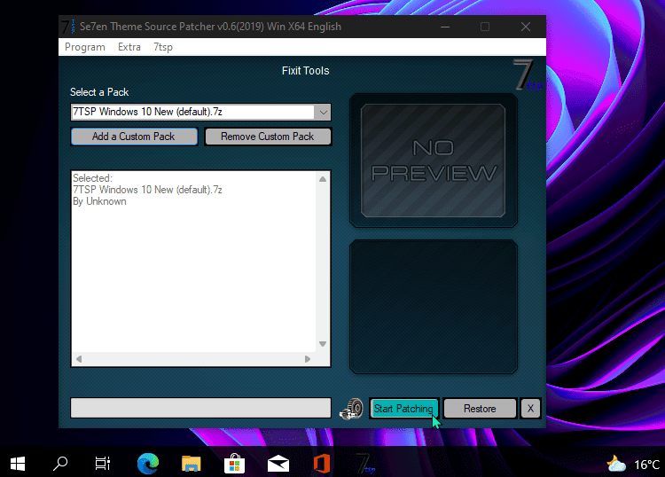Click the horizontal scroll left arrow
Image resolution: width=665 pixels, height=477 pixels.
(79, 359)
